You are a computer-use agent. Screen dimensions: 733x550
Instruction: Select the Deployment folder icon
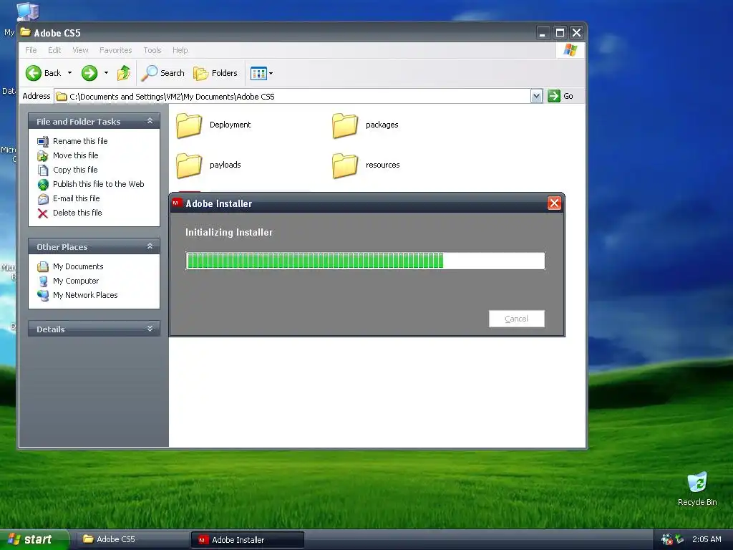pyautogui.click(x=189, y=125)
